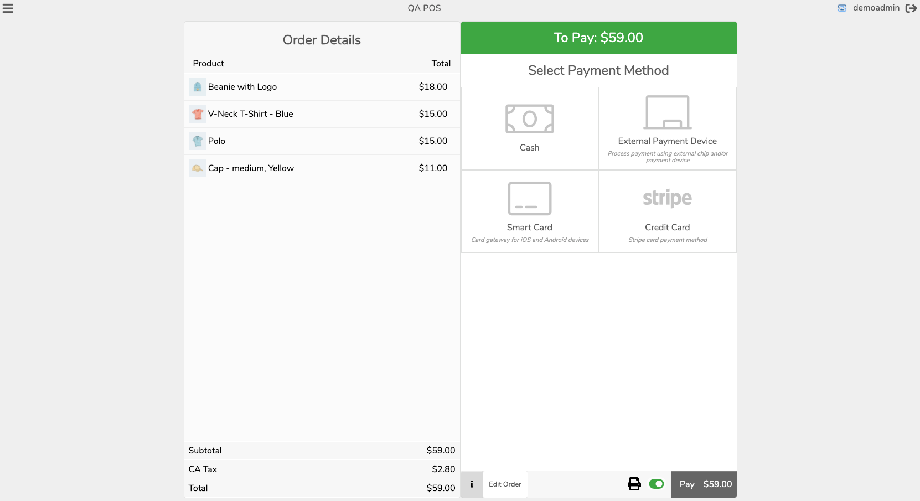Click the CA Tax $2.80 value
Viewport: 920px width, 501px height.
point(443,469)
